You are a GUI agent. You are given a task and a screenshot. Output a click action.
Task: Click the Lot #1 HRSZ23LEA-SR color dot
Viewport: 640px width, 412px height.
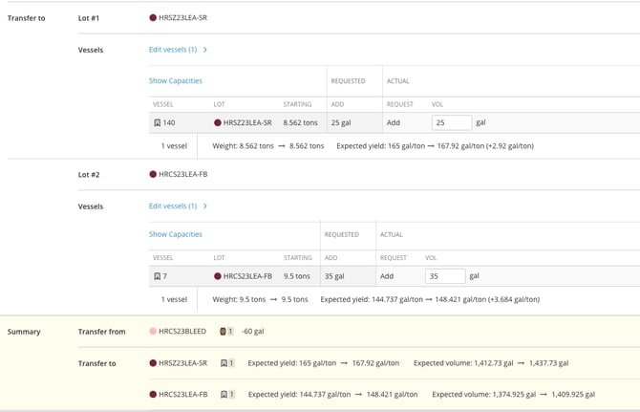(153, 18)
